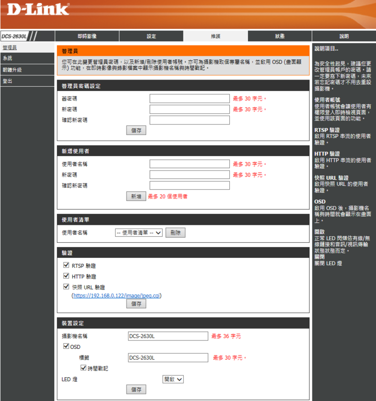The width and height of the screenshot is (376, 401).
Task: Toggle the 快照 URL 驗證 checkbox
Action: (x=66, y=287)
